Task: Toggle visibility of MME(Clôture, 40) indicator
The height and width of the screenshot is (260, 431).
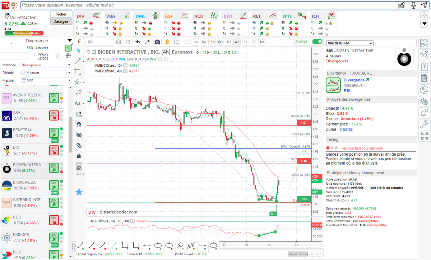Action: click(125, 71)
